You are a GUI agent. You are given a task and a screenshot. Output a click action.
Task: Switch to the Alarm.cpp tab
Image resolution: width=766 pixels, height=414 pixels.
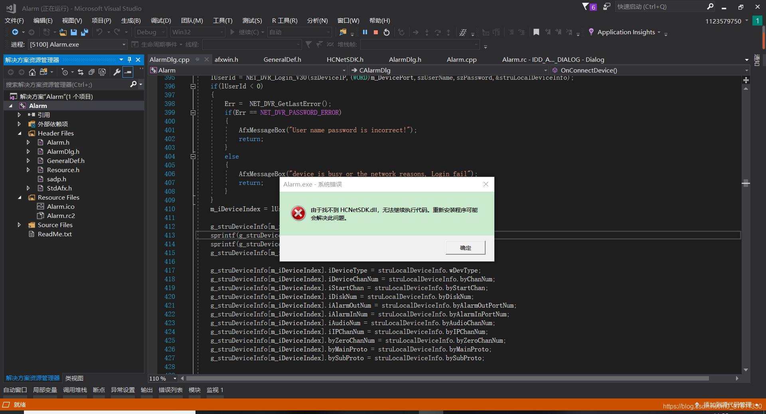(x=462, y=59)
